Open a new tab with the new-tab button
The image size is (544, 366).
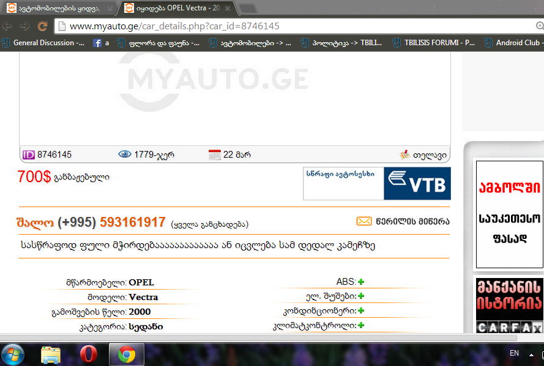point(248,9)
